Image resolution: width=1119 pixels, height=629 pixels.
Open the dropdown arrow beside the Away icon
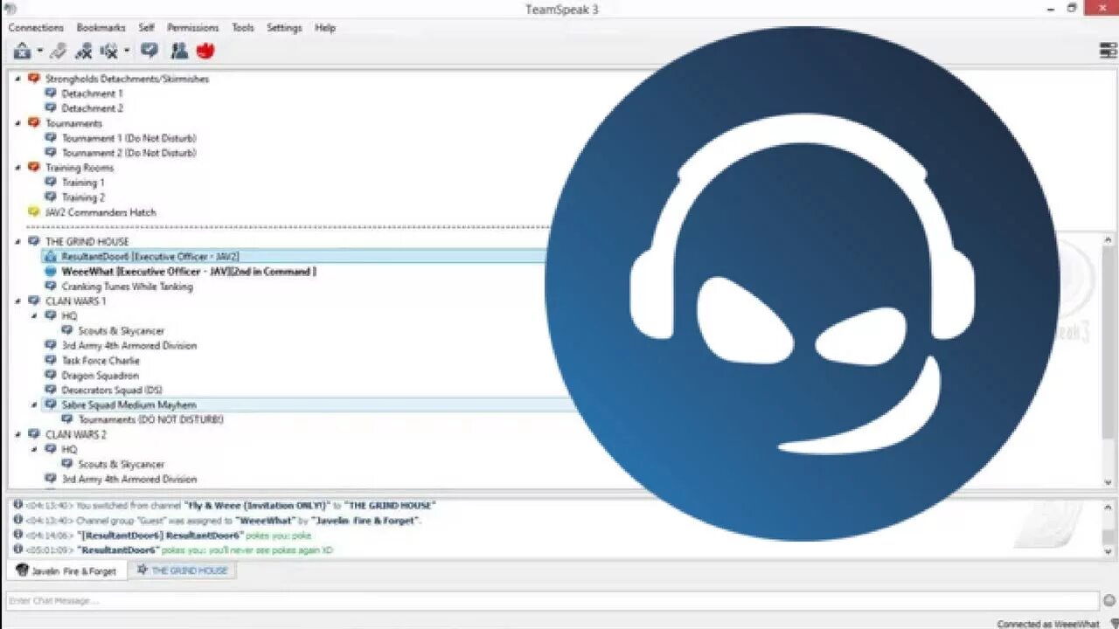click(39, 52)
